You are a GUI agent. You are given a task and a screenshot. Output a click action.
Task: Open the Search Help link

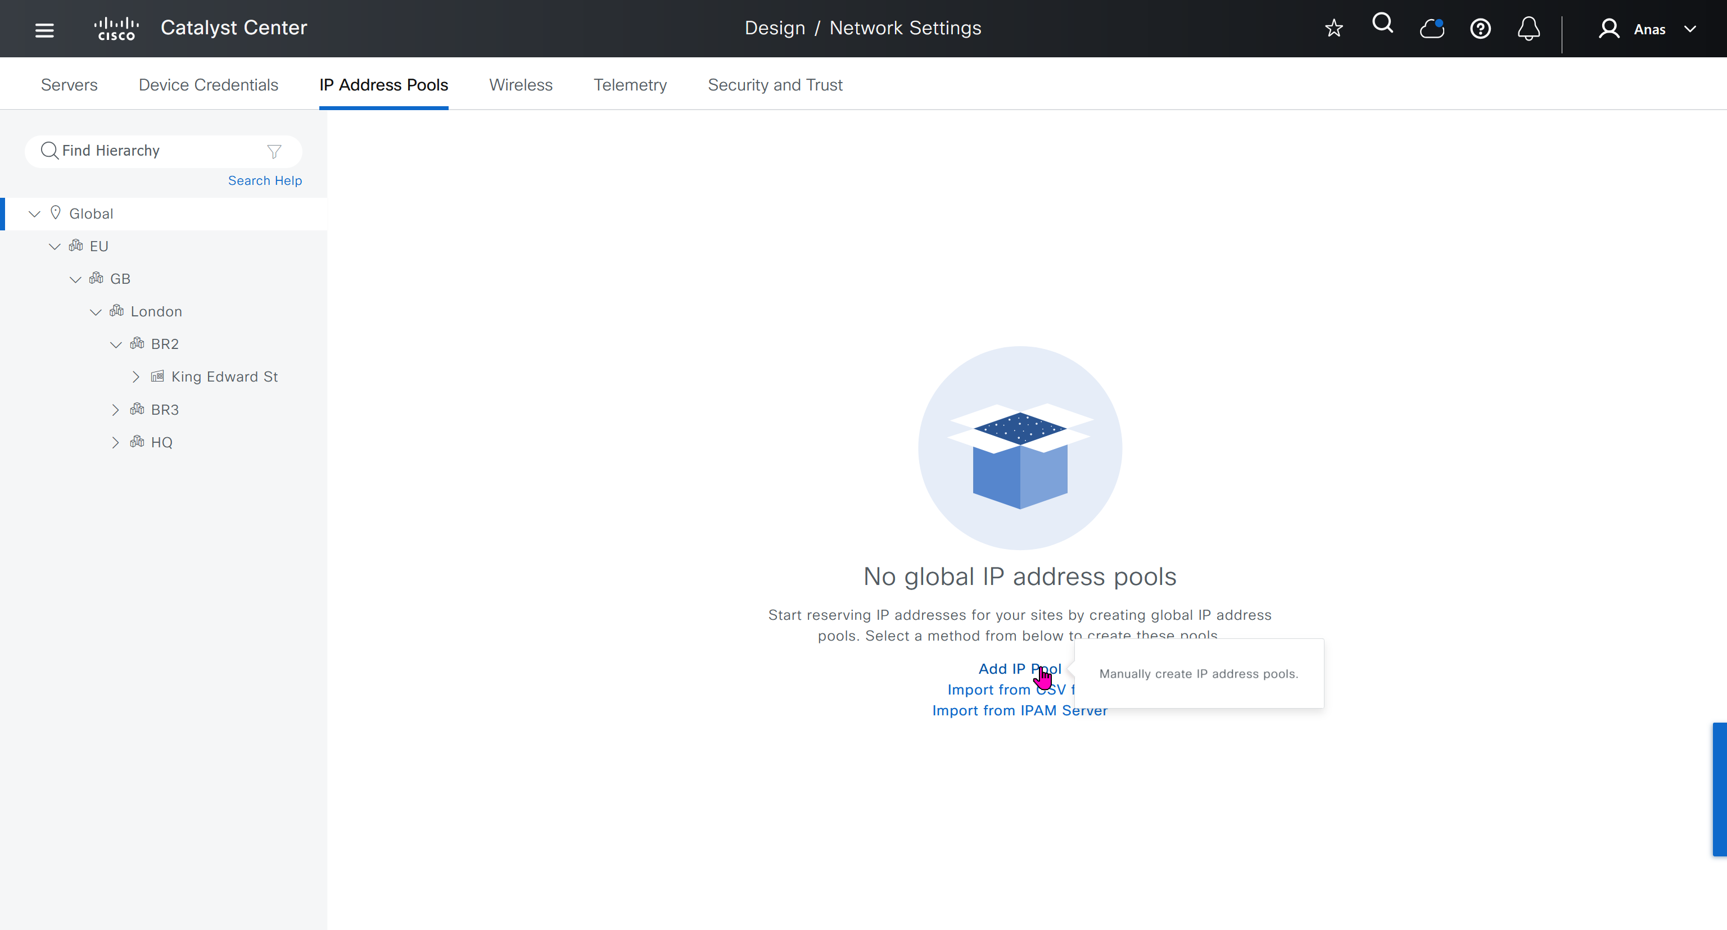click(265, 181)
